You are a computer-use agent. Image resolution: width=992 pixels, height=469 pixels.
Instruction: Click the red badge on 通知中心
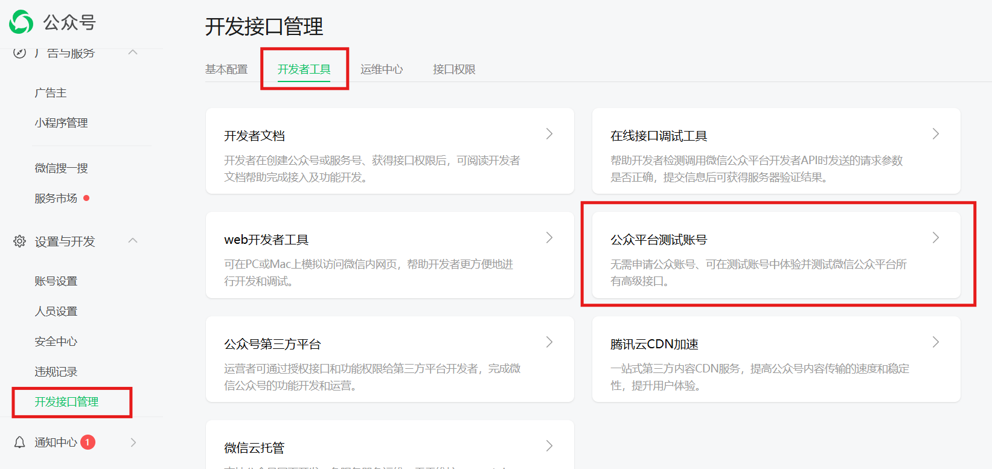point(88,442)
